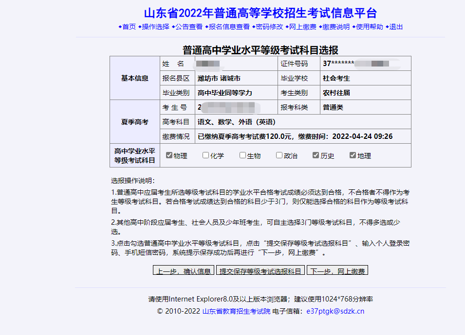Click the 选报操作说明 heading
The image size is (465, 335).
click(x=133, y=181)
